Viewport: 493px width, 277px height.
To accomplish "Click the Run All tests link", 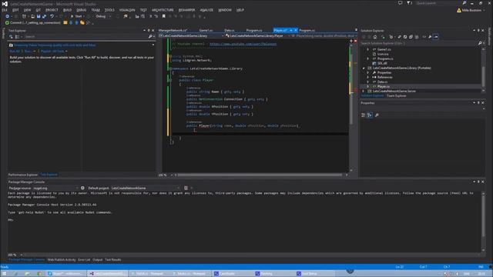I will point(15,52).
